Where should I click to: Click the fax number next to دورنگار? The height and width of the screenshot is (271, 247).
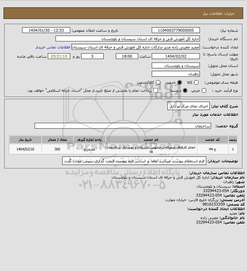pos(216,191)
